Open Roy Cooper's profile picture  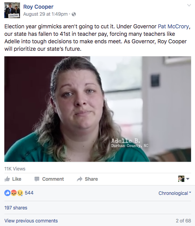pos(12,10)
